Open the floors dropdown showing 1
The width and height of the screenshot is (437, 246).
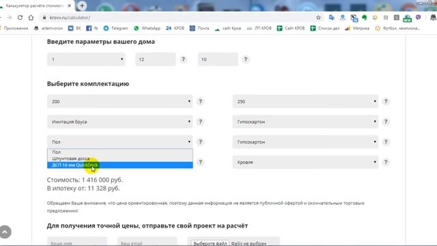click(86, 59)
